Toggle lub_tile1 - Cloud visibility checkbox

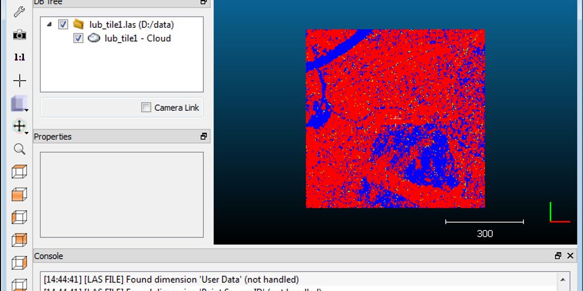[78, 38]
